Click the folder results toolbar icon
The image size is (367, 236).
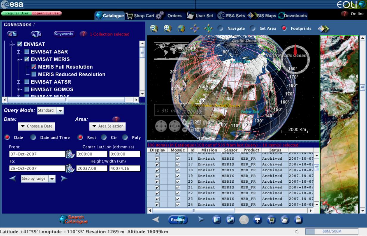point(285,220)
